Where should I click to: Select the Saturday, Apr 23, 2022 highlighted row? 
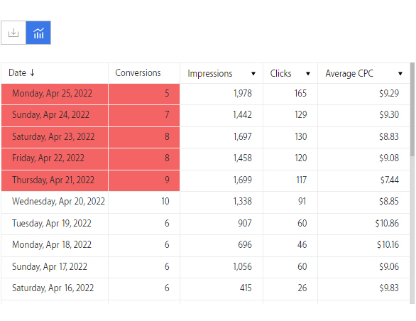pyautogui.click(x=205, y=137)
